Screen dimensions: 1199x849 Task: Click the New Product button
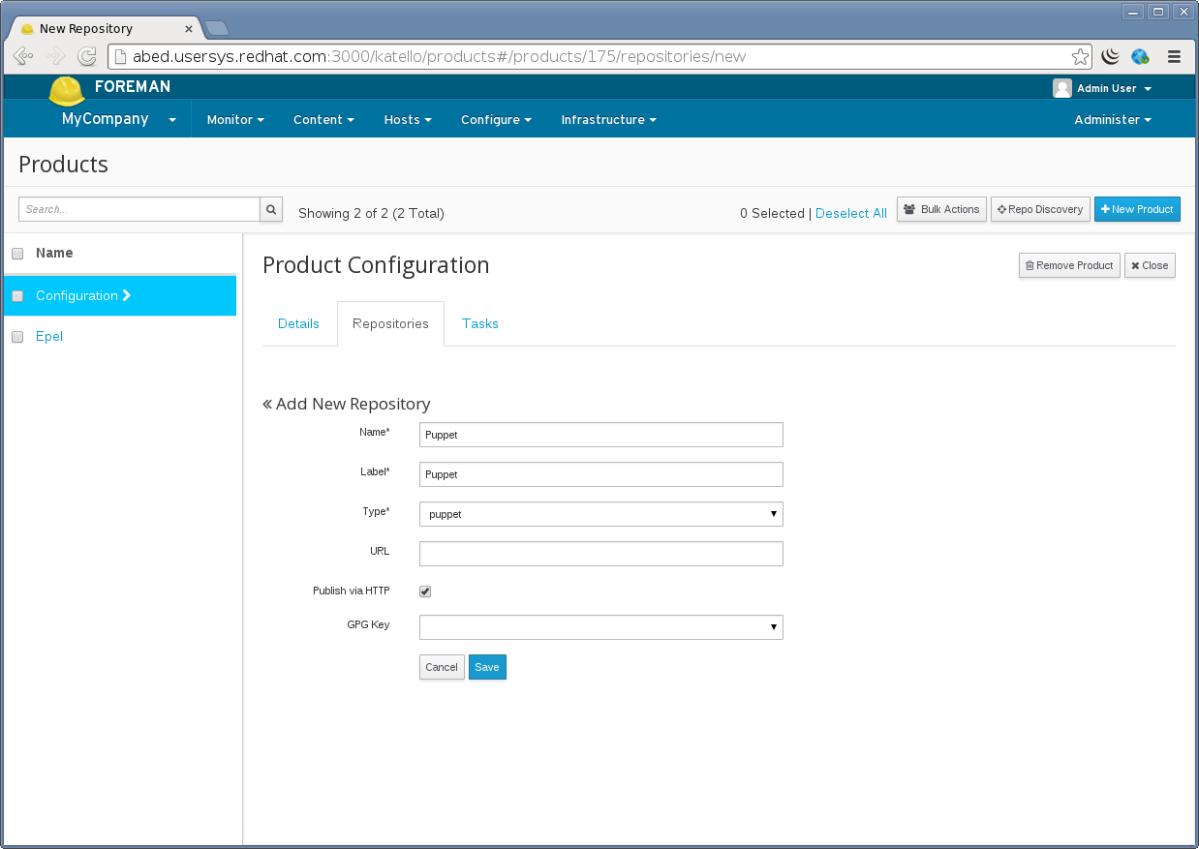coord(1137,209)
